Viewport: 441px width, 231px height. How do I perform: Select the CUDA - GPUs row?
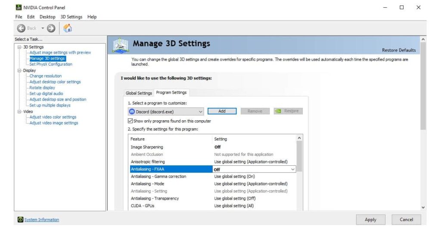coord(213,206)
